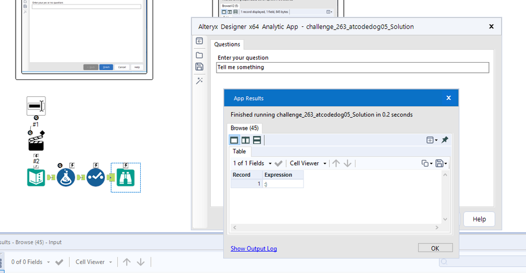Open the save dropdown in App Results
Viewport: 526px width, 273px height.
click(441, 163)
